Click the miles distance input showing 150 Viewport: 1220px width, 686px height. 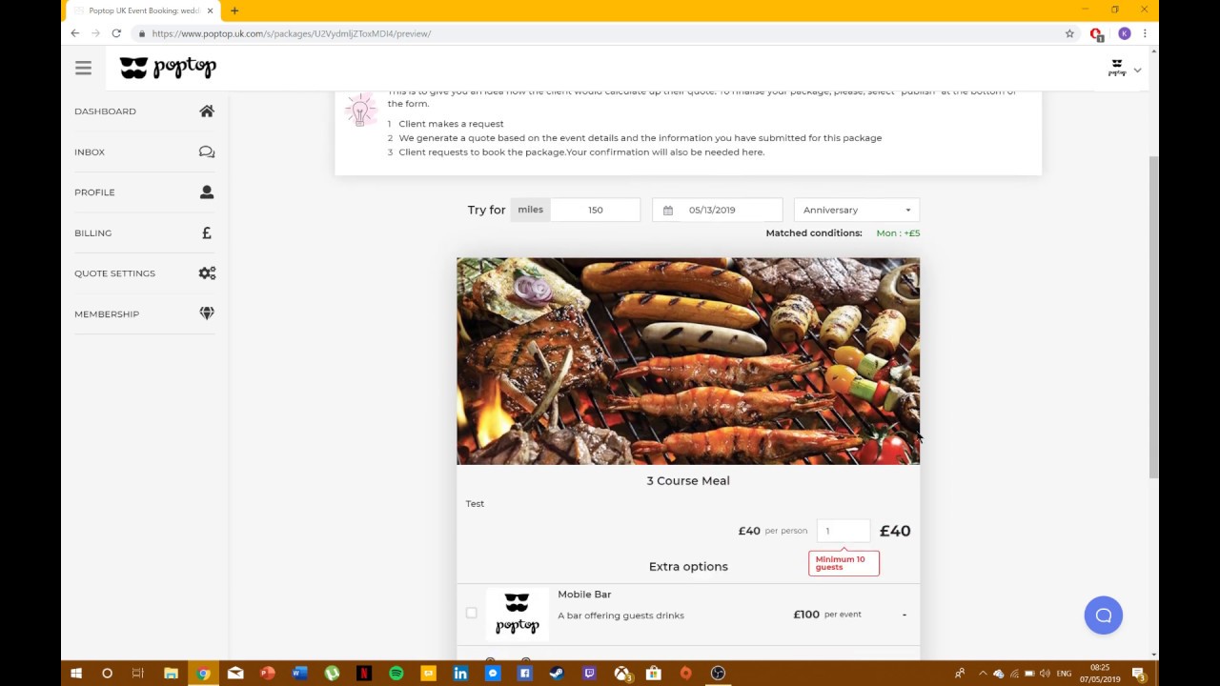coord(595,210)
